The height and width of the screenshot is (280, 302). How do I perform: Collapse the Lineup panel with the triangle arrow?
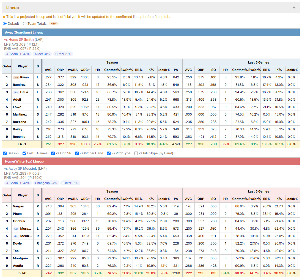(294, 8)
